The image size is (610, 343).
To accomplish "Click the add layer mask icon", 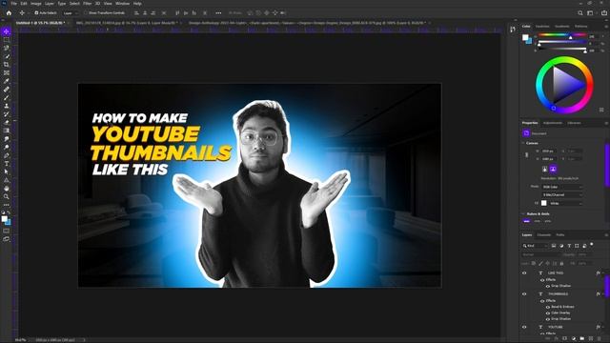I will [x=565, y=339].
